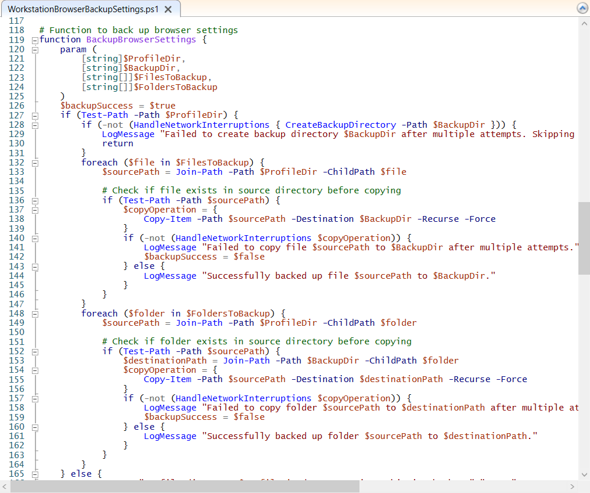Click the vertical scrollbar thumb
The height and width of the screenshot is (493, 590).
click(x=584, y=238)
